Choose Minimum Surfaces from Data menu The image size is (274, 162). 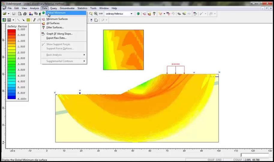[x=64, y=19]
